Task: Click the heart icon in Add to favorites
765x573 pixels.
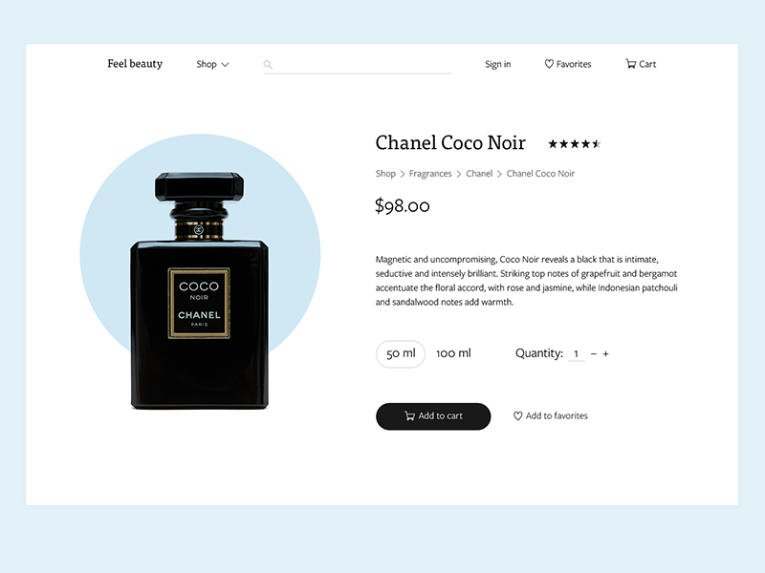Action: pyautogui.click(x=517, y=415)
